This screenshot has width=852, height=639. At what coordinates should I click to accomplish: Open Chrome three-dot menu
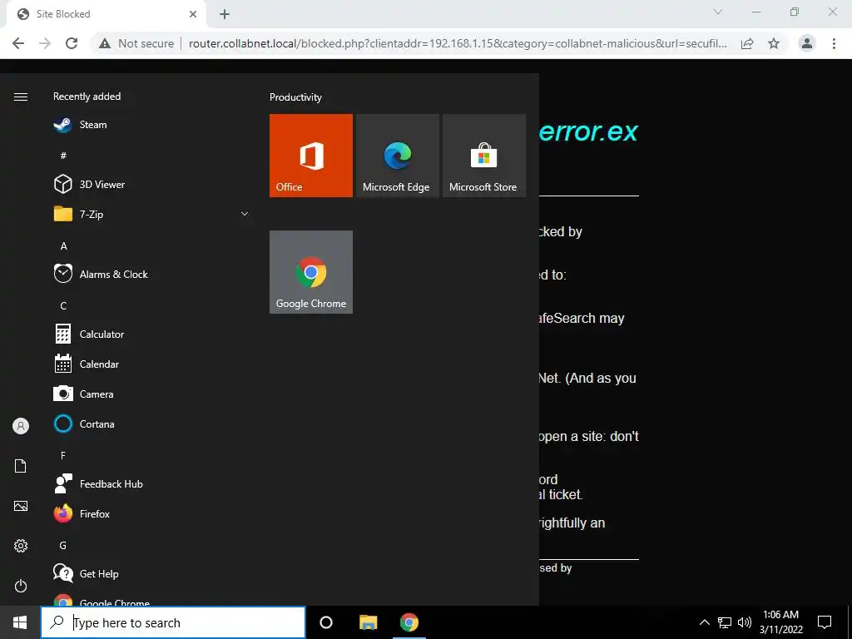pyautogui.click(x=834, y=43)
